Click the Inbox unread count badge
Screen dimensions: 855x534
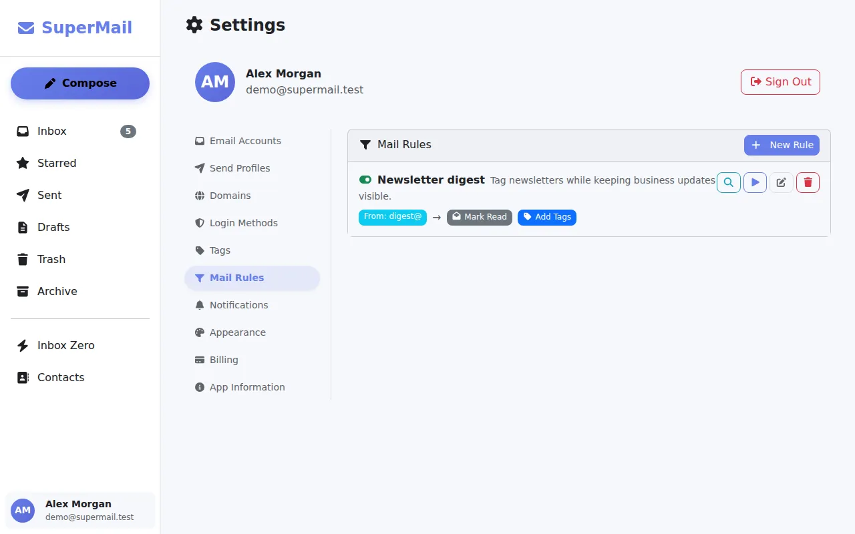click(128, 131)
